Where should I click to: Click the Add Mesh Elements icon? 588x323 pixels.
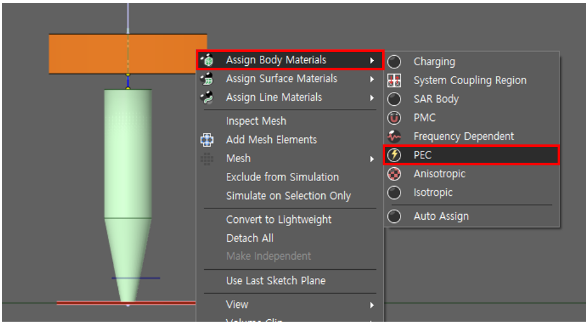pyautogui.click(x=207, y=140)
